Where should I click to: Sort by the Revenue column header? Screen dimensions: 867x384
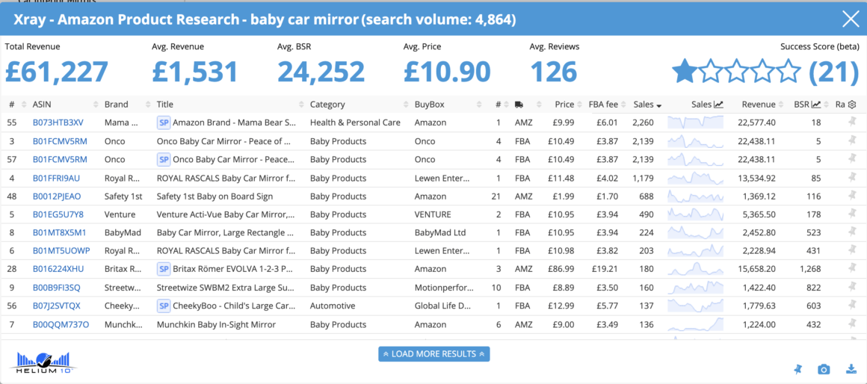759,105
